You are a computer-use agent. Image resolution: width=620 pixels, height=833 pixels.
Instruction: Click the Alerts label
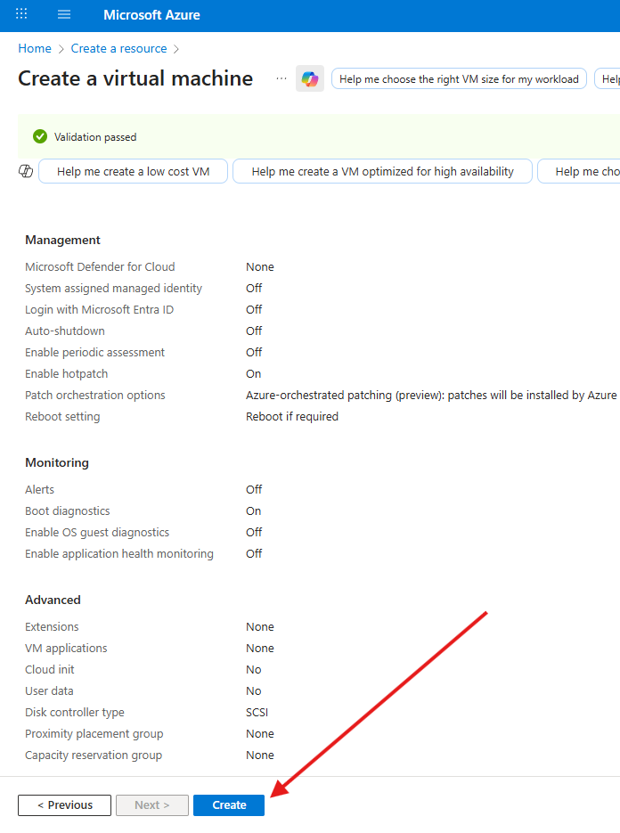39,489
